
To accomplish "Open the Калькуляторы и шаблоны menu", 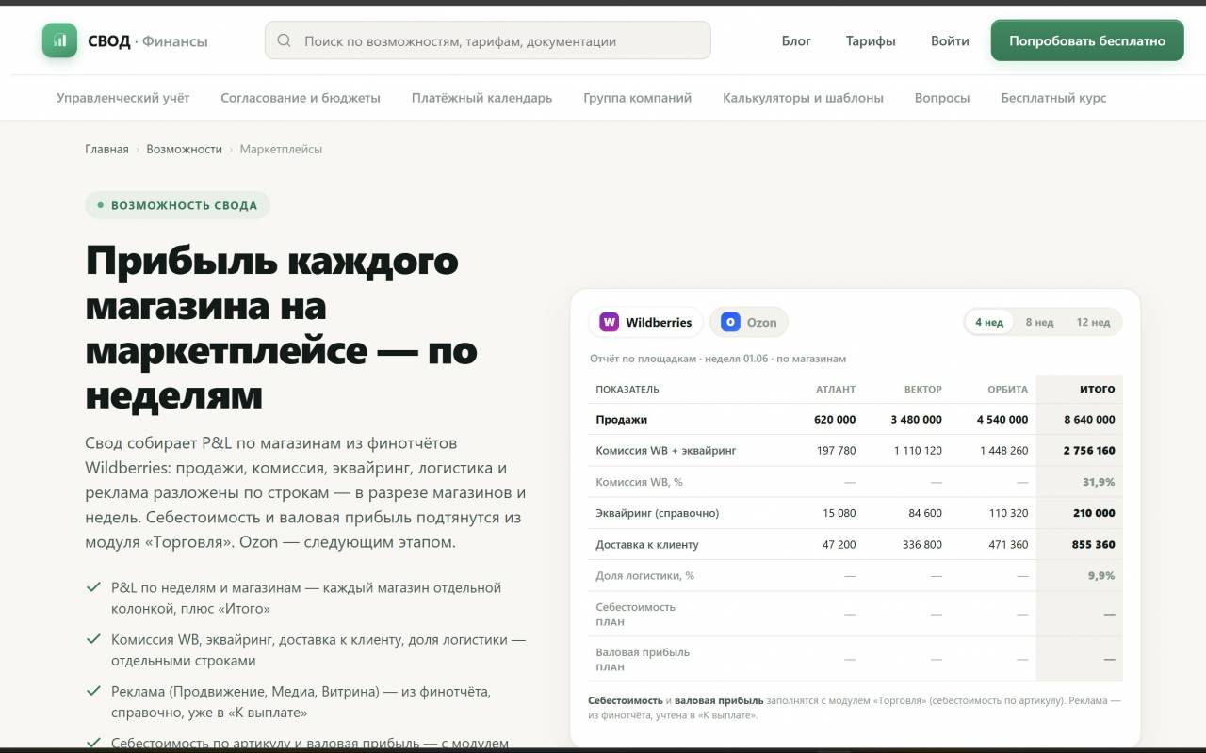I will tap(803, 98).
